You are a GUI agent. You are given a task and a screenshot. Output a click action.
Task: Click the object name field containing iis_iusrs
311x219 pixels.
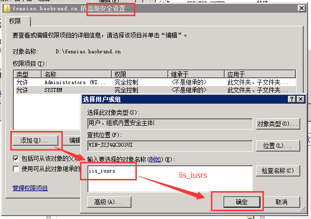click(x=170, y=179)
